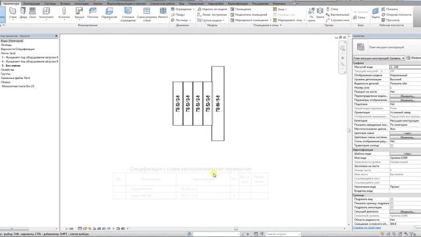421x237 pixels.
Task: Click Изменить button for Параметры отображения
Action: click(406, 100)
